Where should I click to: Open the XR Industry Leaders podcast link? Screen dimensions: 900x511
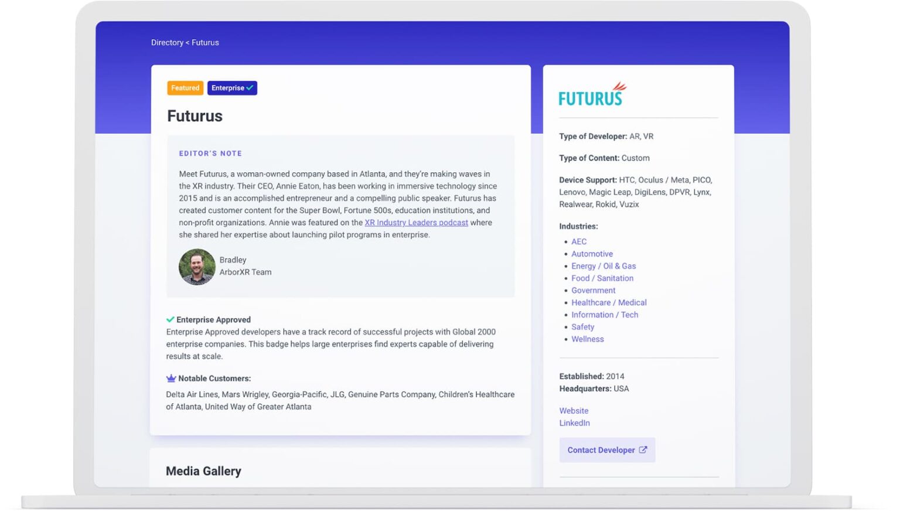(417, 223)
